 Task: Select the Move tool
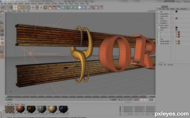[15, 8]
